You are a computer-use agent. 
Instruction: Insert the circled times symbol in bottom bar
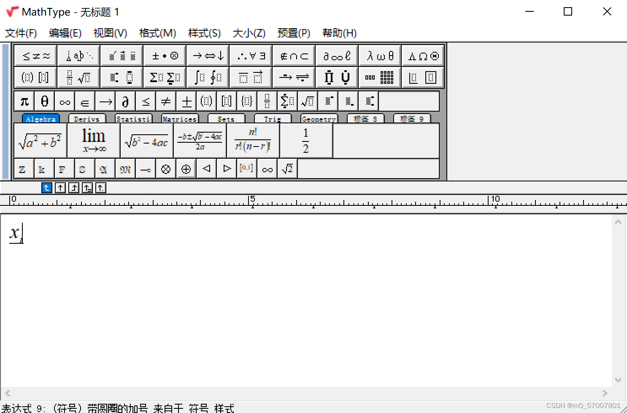pyautogui.click(x=166, y=169)
